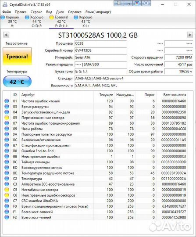This screenshot has width=196, height=237.
Task: Select raw value 000000000098
Action: 174,118
